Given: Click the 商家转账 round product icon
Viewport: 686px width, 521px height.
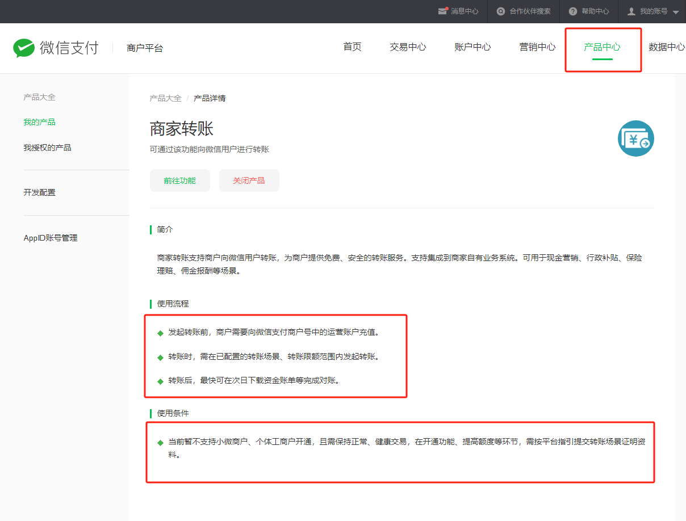Looking at the screenshot, I should click(x=636, y=138).
